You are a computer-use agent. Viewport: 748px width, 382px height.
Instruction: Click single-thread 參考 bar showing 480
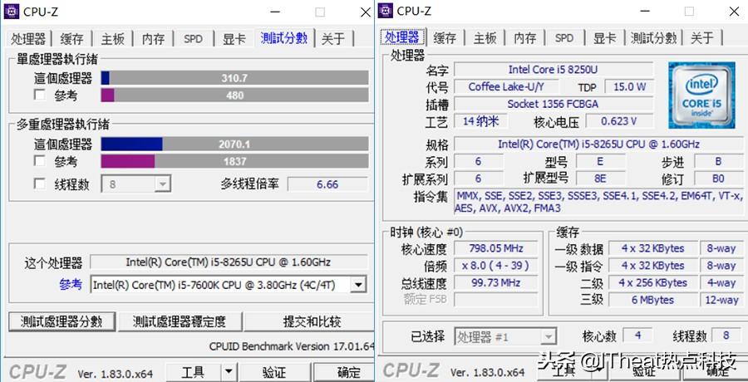pyautogui.click(x=234, y=95)
